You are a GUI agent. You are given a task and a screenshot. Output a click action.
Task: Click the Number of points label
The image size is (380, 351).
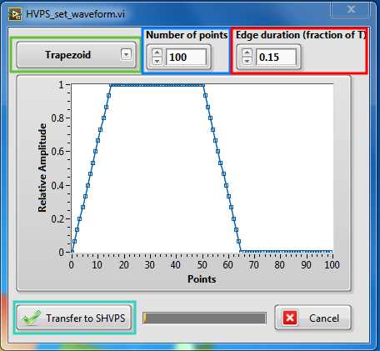(x=187, y=35)
